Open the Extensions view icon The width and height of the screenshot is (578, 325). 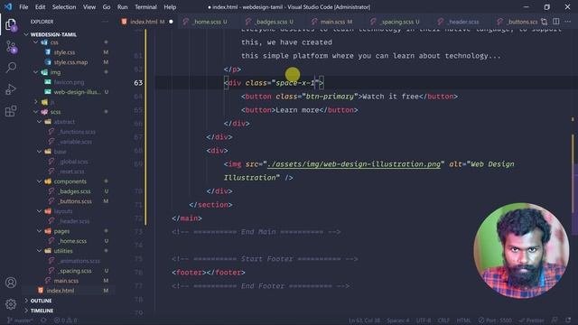coord(11,110)
